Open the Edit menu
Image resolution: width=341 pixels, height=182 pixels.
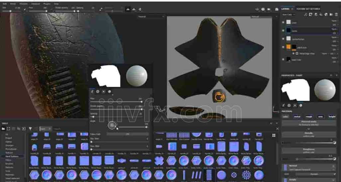click(5, 4)
